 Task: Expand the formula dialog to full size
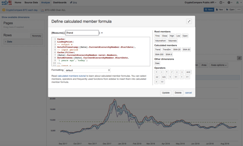point(189,21)
